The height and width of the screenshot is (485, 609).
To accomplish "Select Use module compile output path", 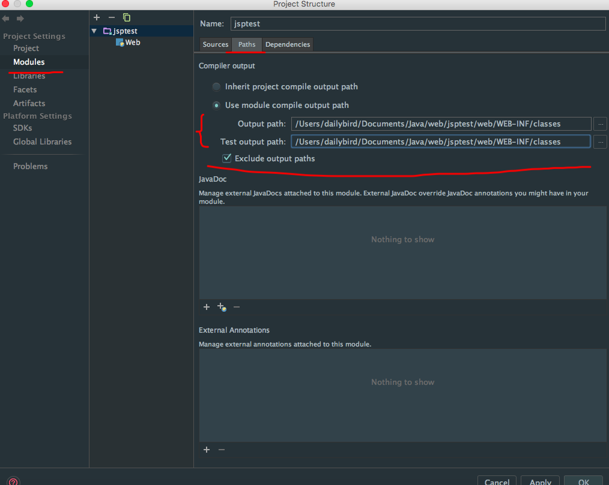I will (x=216, y=106).
